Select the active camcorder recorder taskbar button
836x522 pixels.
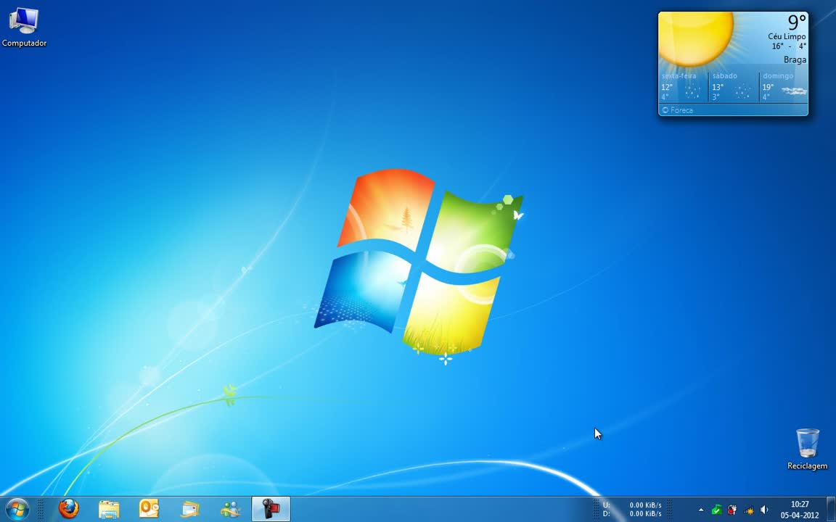coord(271,509)
